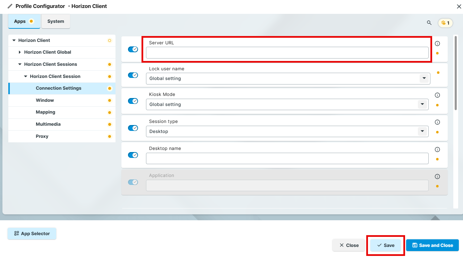The image size is (463, 258).
Task: Show info for Kiosk Mode
Action: coord(437,95)
